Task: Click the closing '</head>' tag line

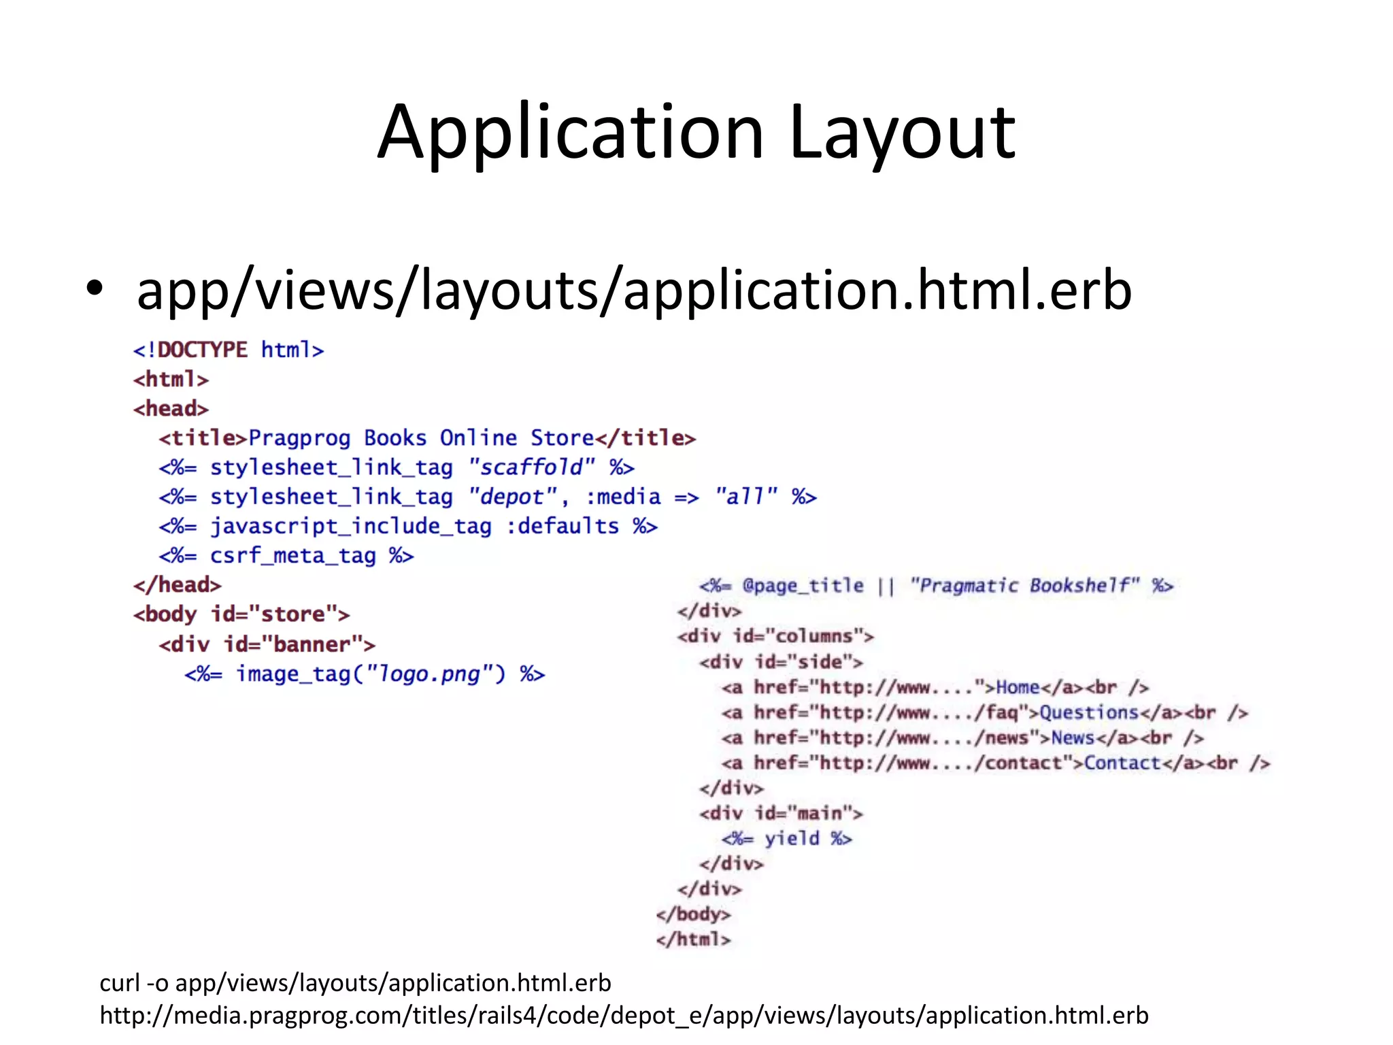Action: pyautogui.click(x=177, y=584)
